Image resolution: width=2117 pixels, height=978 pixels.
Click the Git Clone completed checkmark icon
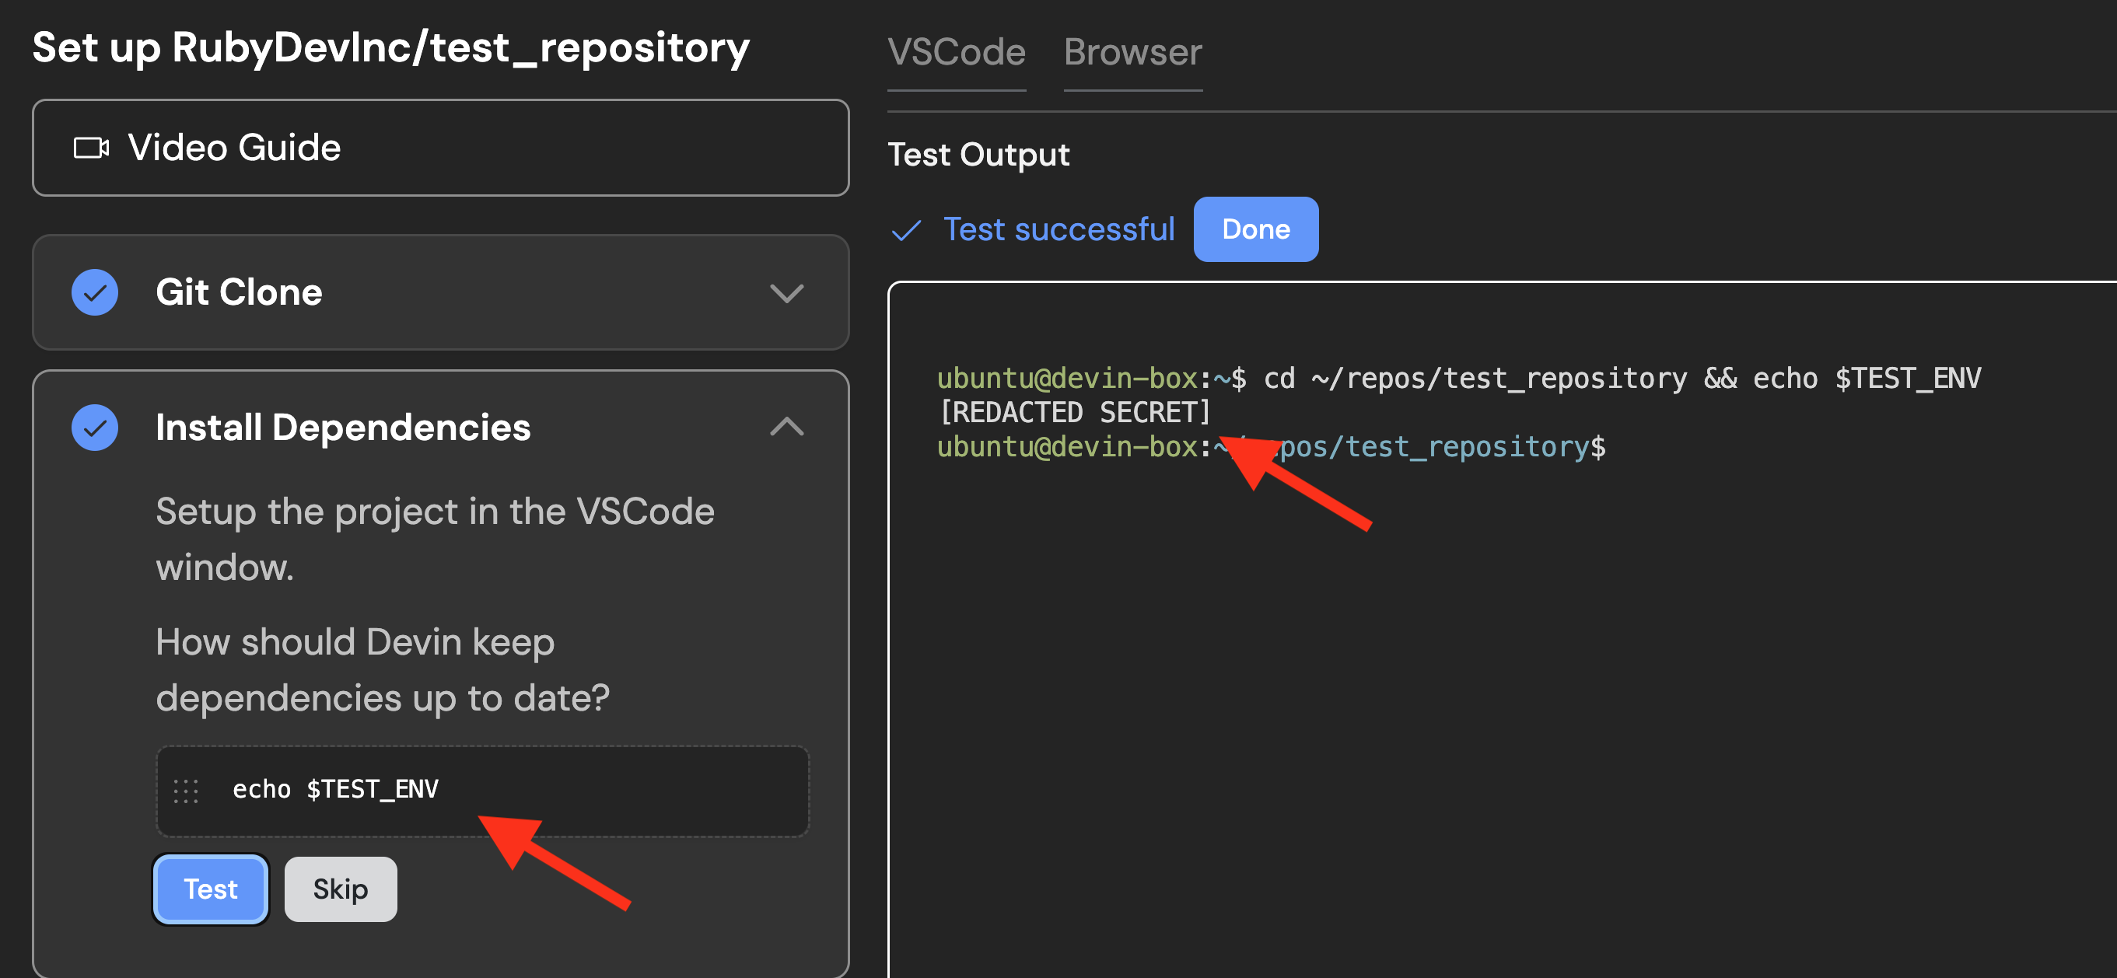coord(95,292)
